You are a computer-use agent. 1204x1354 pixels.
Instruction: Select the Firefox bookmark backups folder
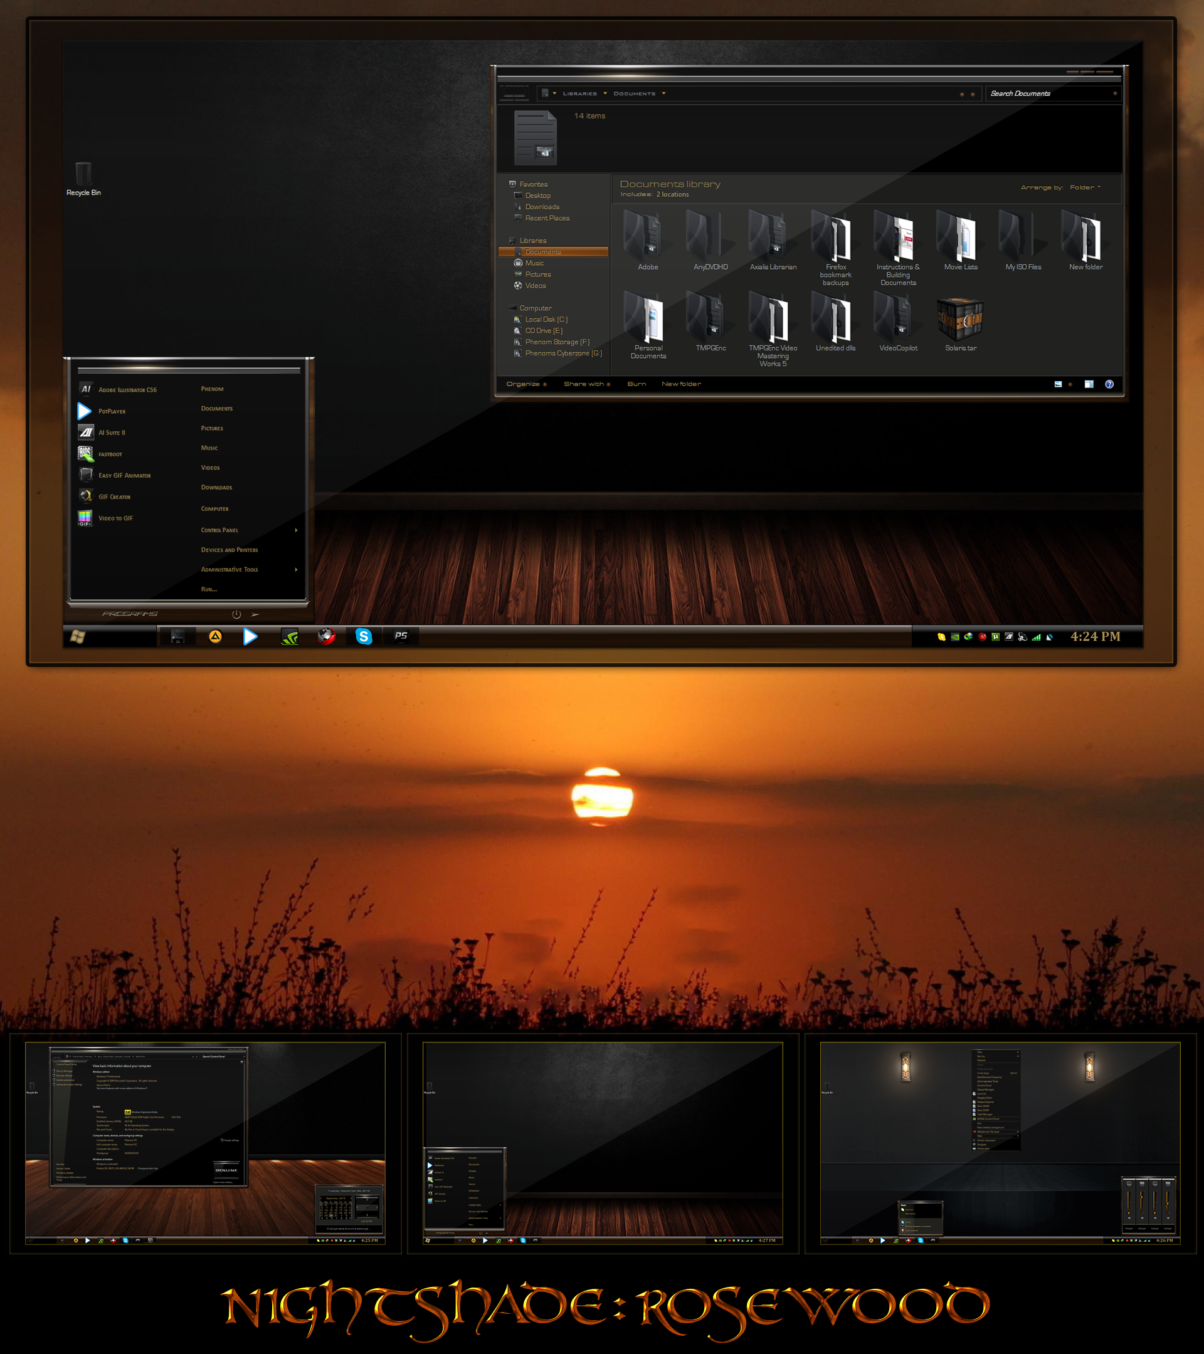835,247
